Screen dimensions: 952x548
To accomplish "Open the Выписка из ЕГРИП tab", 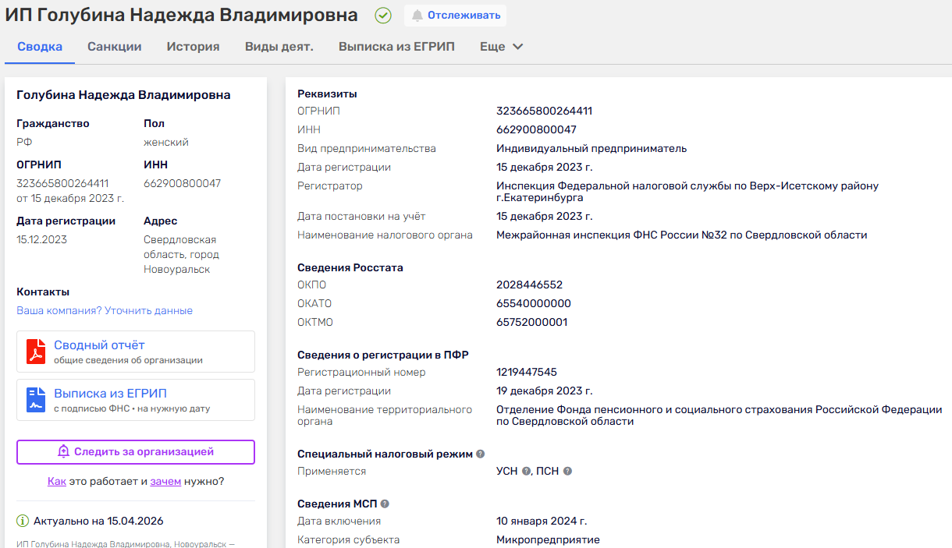I will coord(396,47).
